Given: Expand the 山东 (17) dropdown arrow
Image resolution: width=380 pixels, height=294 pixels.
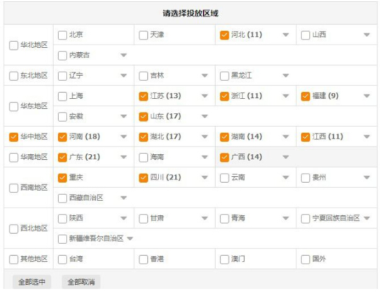Looking at the screenshot, I should pos(204,117).
